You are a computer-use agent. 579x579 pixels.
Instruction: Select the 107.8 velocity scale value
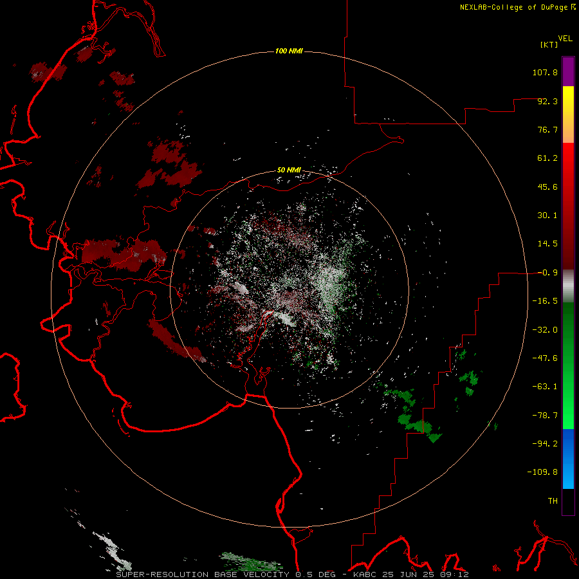(545, 72)
